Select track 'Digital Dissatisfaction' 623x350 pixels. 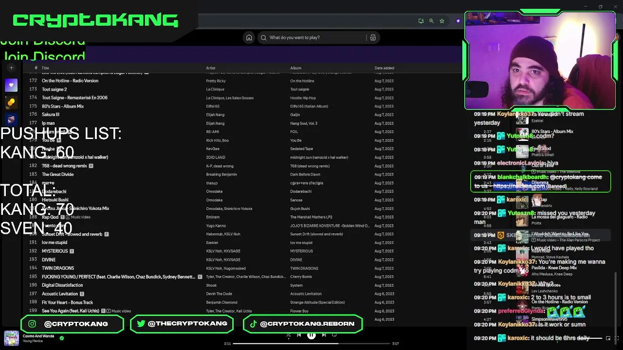pos(62,285)
